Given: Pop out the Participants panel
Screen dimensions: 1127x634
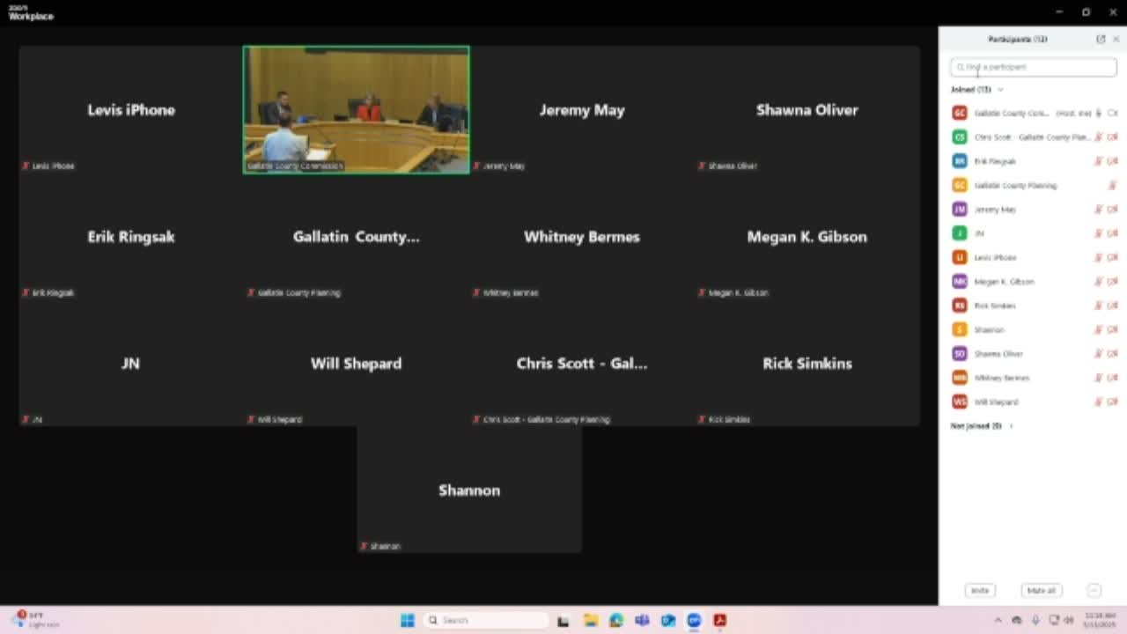Looking at the screenshot, I should 1101,40.
